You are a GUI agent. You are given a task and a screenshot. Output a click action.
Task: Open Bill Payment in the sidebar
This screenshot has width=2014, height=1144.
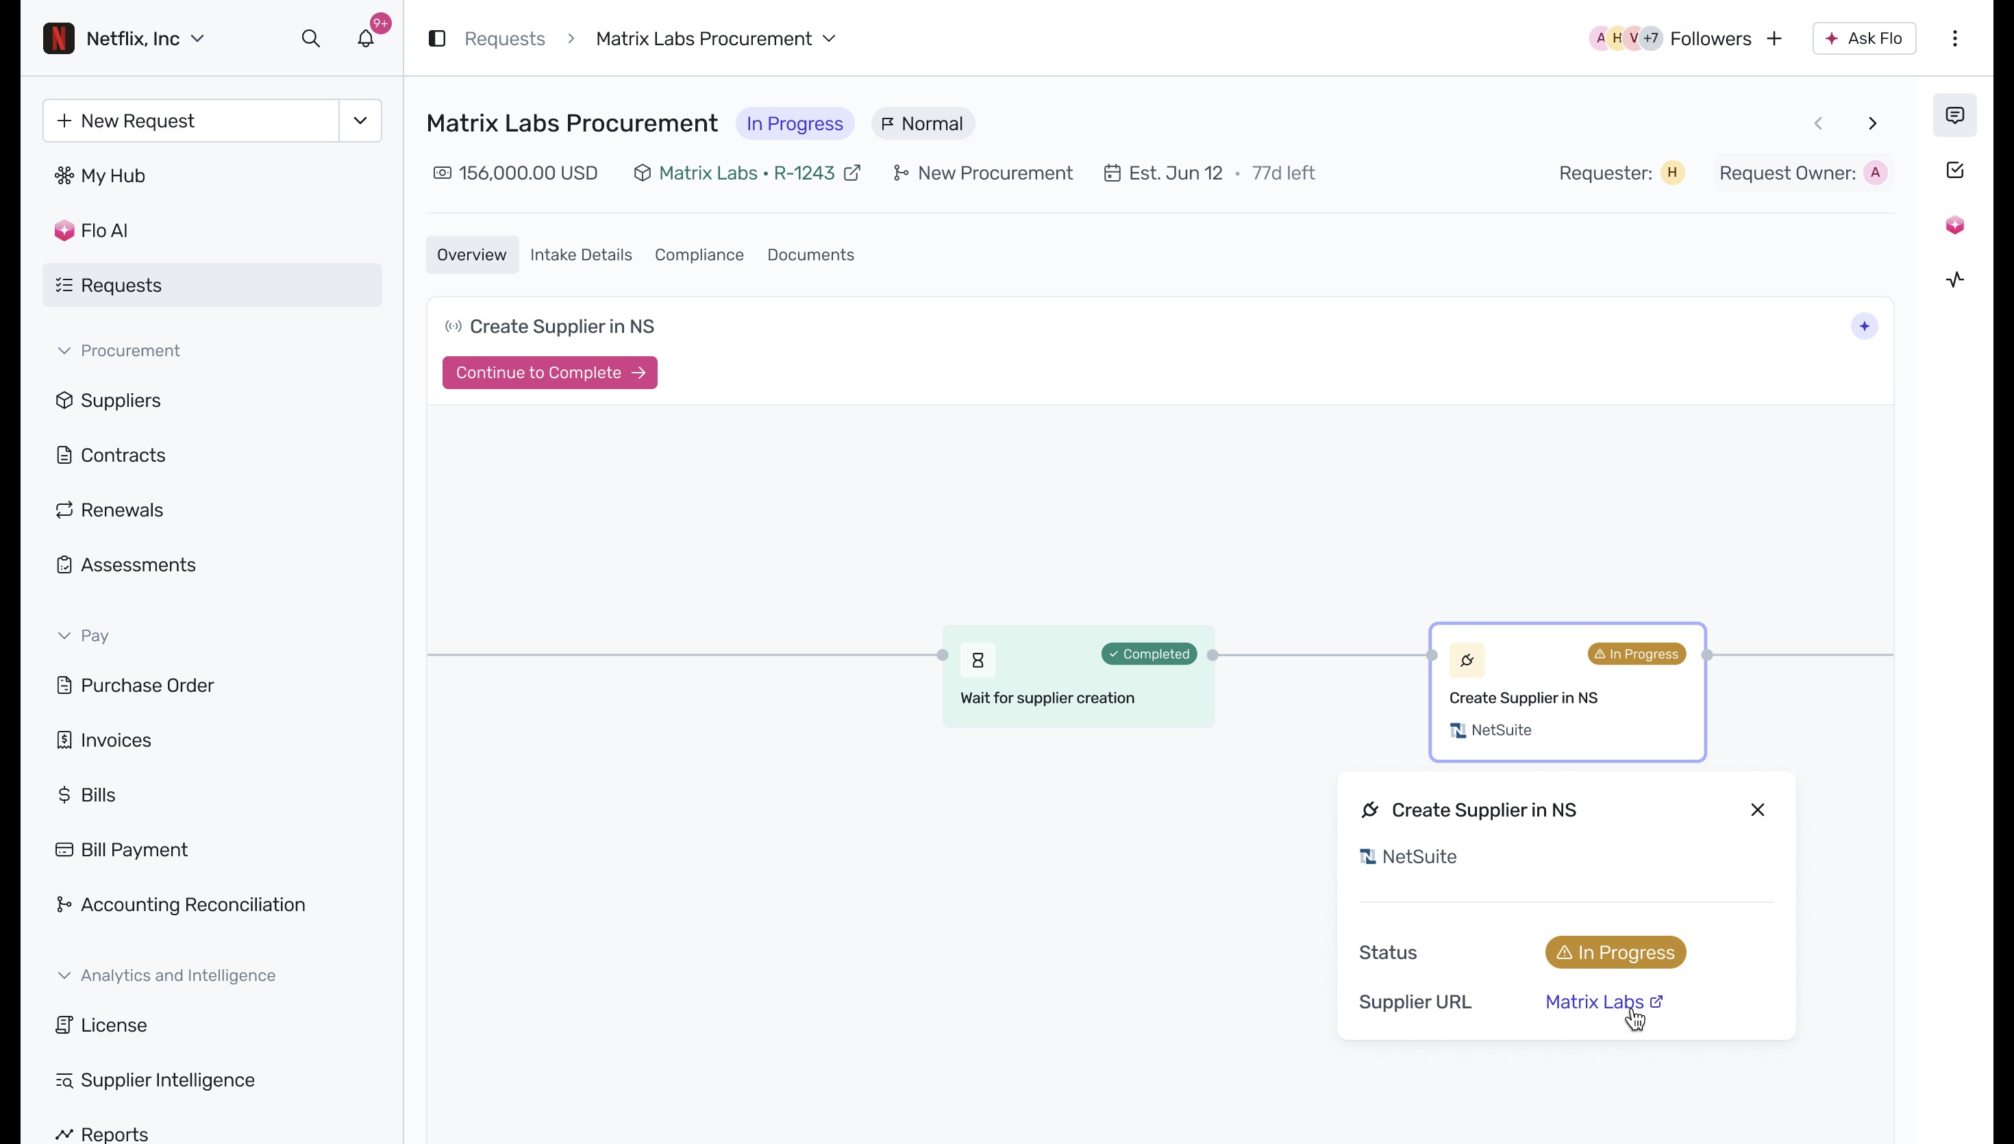[212, 850]
